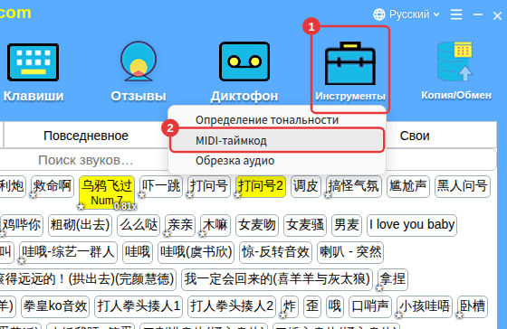Toggle favorite star on 哇哦-综艺一群人
The height and width of the screenshot is (329, 507).
pyautogui.click(x=22, y=260)
